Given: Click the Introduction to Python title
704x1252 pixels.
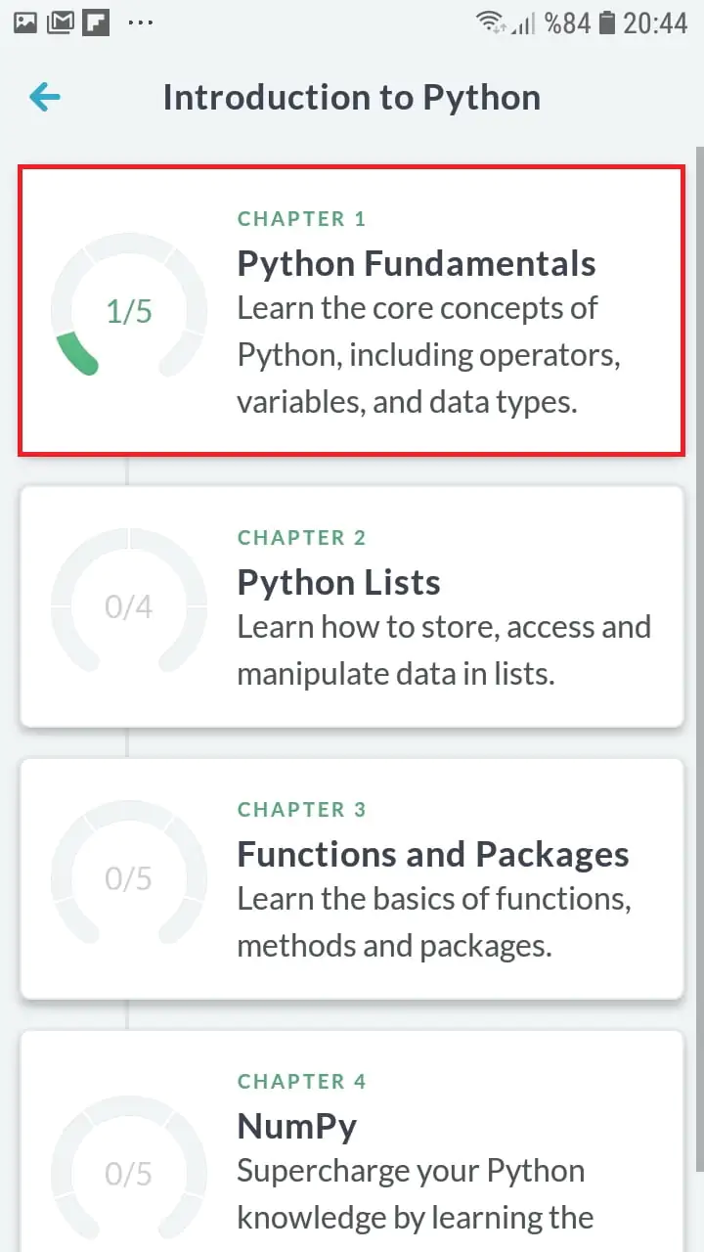Looking at the screenshot, I should [352, 97].
